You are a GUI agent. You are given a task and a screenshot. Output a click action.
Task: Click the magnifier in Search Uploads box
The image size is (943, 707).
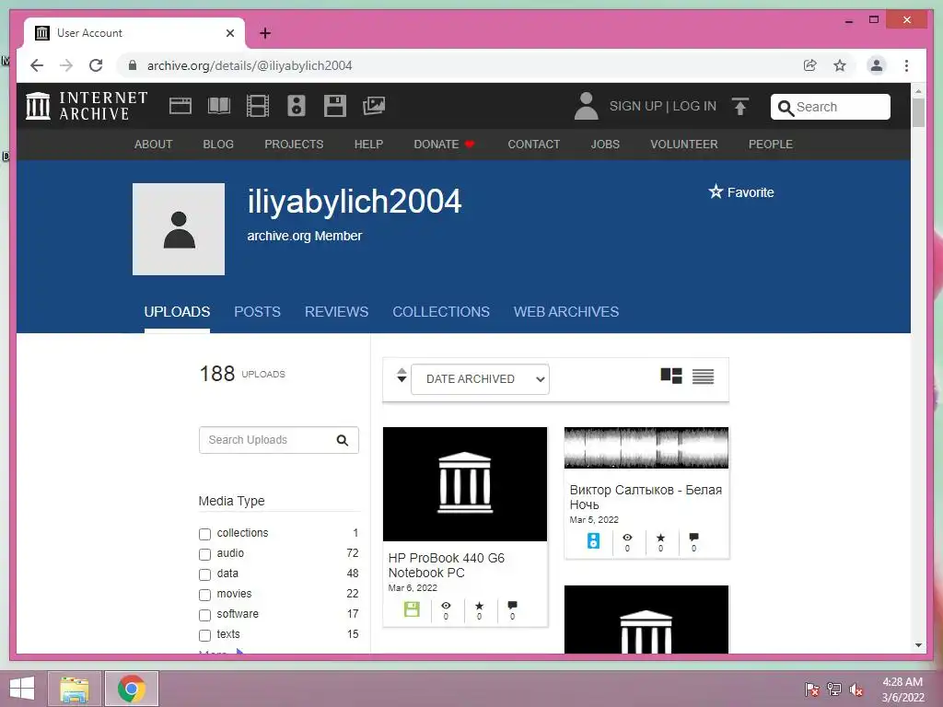tap(343, 440)
